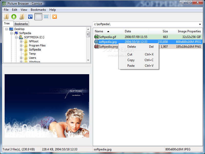Click the Temp folder icon

tap(26, 54)
